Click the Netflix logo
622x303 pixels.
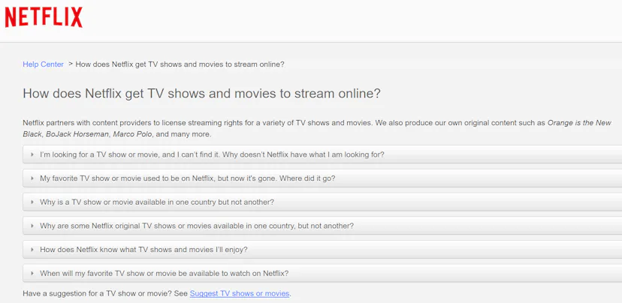44,17
